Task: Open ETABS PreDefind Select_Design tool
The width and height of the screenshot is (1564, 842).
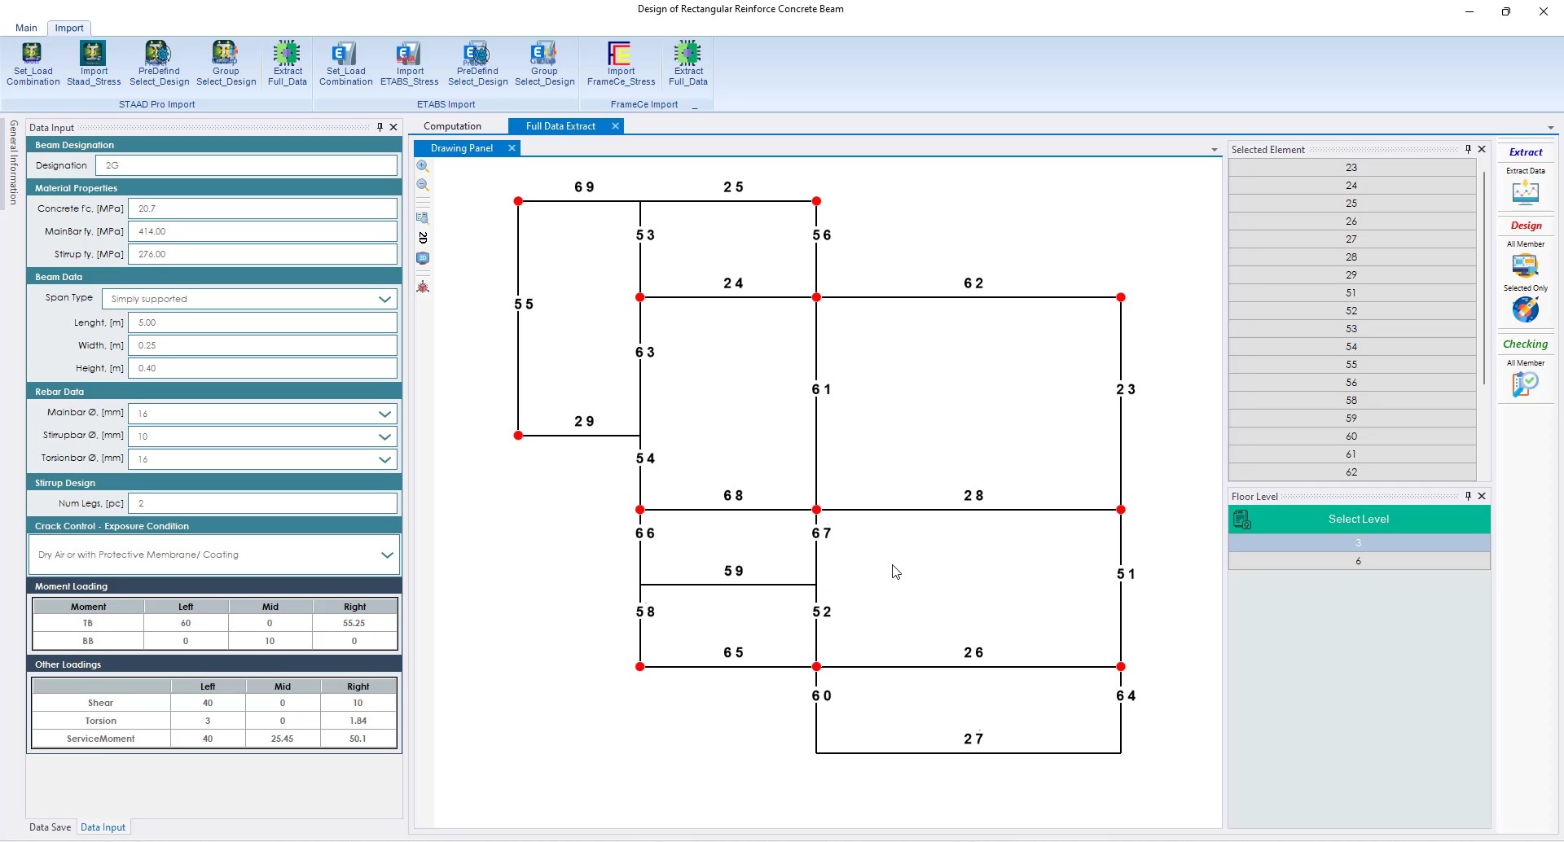Action: (477, 63)
